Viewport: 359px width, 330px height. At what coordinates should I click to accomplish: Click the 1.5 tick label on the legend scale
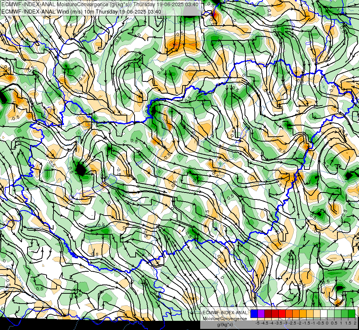tap(348, 323)
